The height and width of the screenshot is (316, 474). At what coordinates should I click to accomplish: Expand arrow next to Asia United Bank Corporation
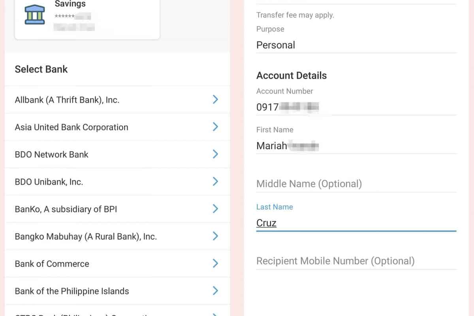pyautogui.click(x=215, y=127)
